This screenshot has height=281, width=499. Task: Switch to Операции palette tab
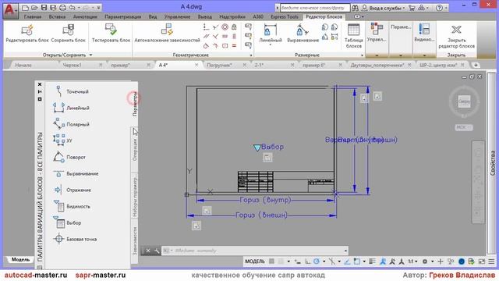point(135,149)
